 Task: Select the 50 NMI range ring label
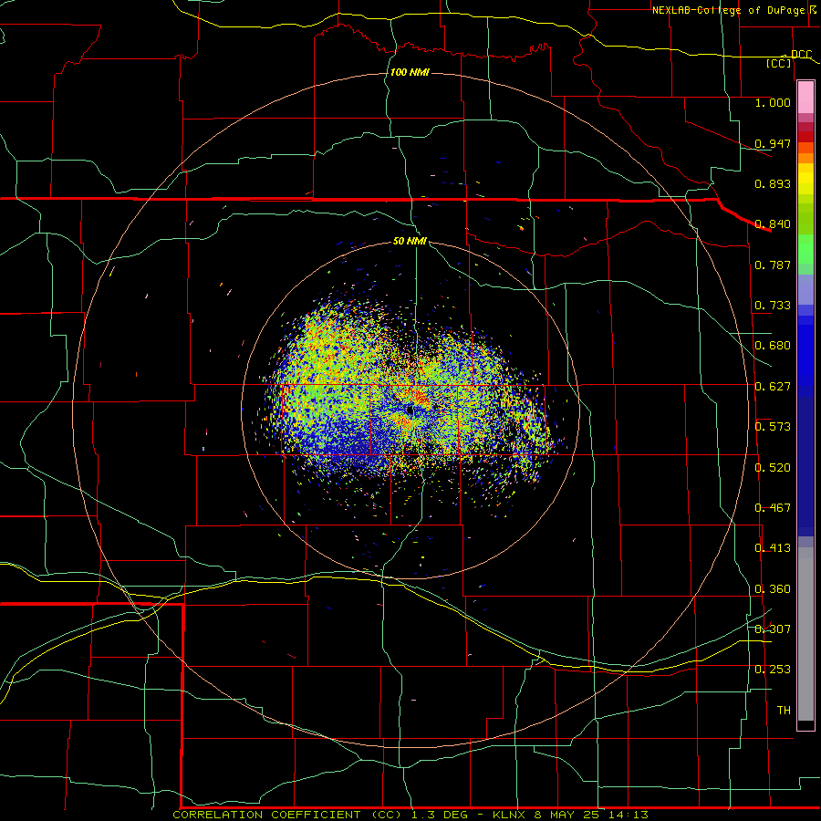coord(410,242)
